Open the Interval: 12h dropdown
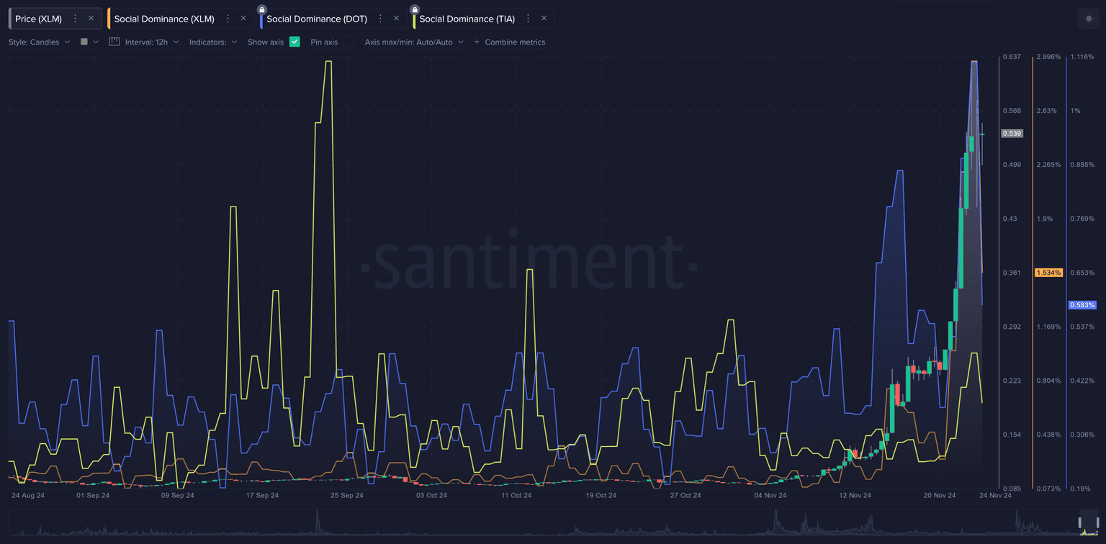 151,42
